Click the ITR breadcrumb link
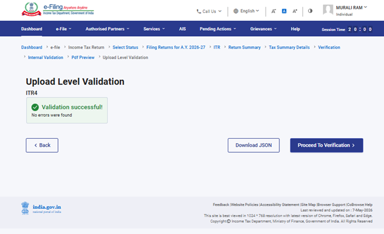This screenshot has height=234, width=384. click(217, 47)
